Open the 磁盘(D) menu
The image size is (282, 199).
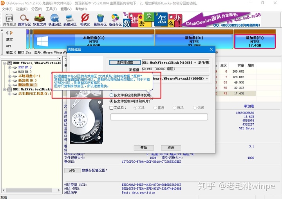[22, 9]
